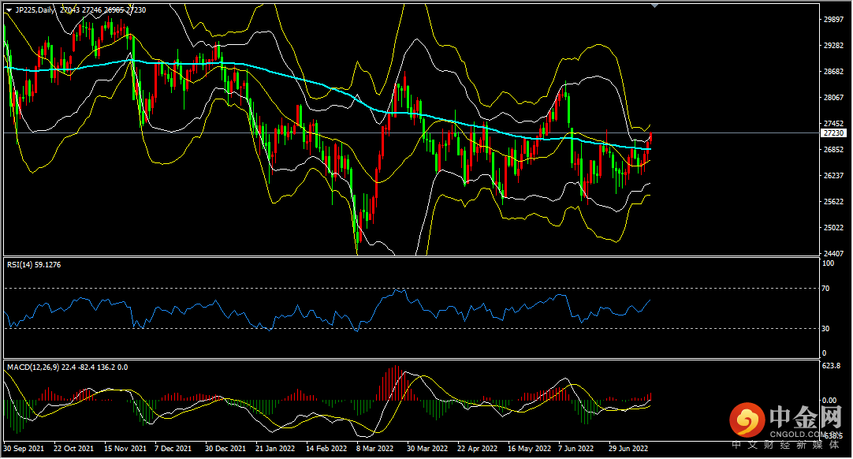Click the JP225,Daily chart title text
The width and height of the screenshot is (853, 459).
tap(35, 9)
